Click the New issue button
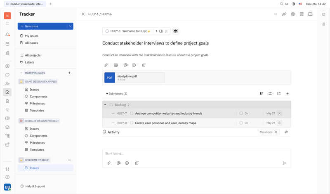The height and width of the screenshot is (194, 330). pos(42,26)
